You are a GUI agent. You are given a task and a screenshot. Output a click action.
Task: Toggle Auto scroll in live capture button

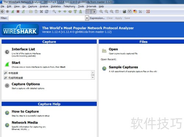click(x=93, y=12)
